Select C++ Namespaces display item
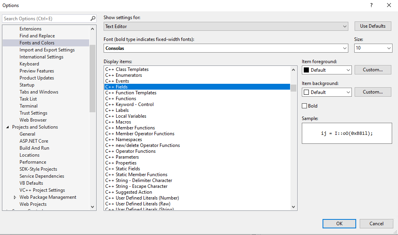Screen dimensions: 398x235 tap(197, 140)
